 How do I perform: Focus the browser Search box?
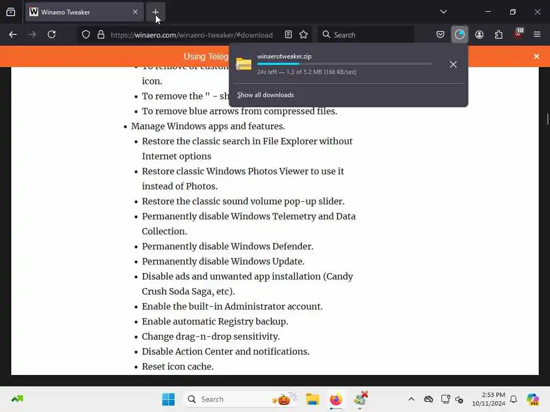coord(366,35)
